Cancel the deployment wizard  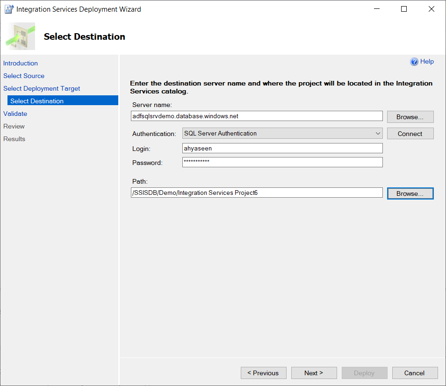click(415, 373)
